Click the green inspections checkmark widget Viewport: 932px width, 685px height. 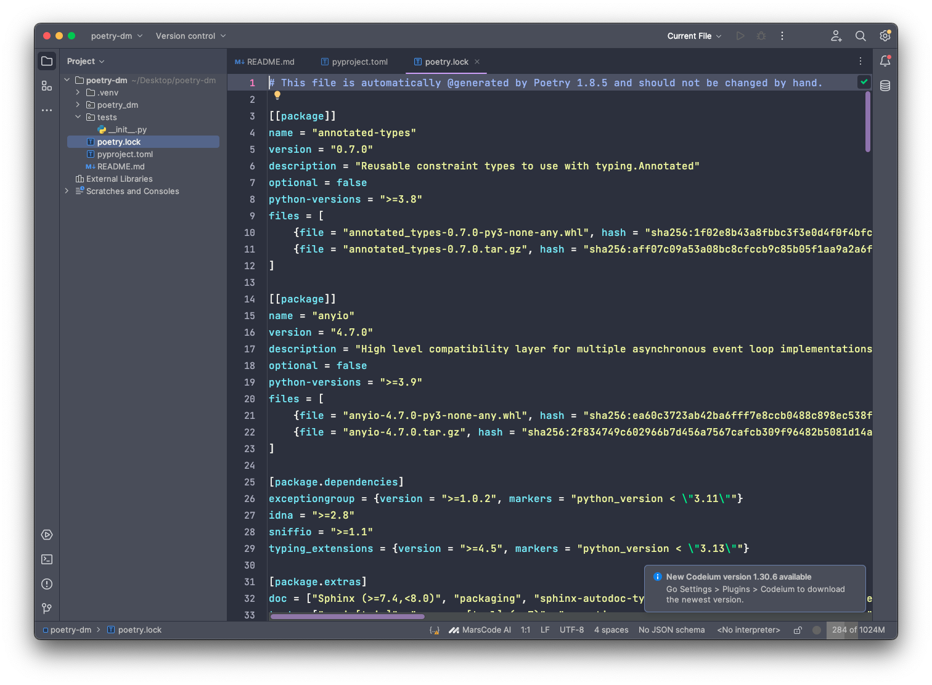click(864, 82)
